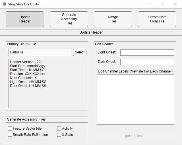
Task: Tick the 3-State checkbox
Action: tap(59, 135)
